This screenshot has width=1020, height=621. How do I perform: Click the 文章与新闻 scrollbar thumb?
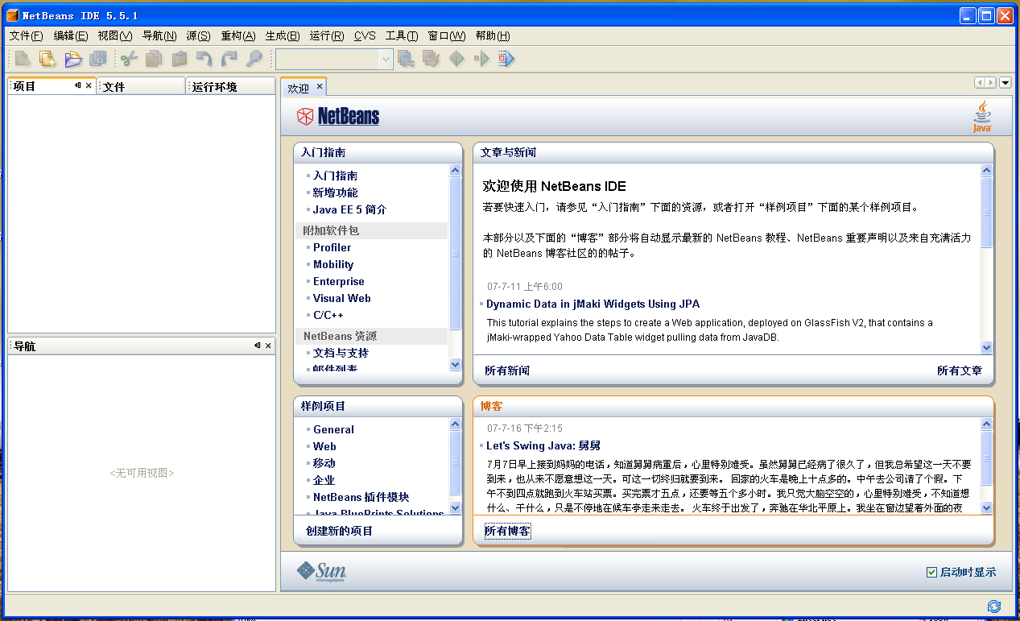[986, 213]
